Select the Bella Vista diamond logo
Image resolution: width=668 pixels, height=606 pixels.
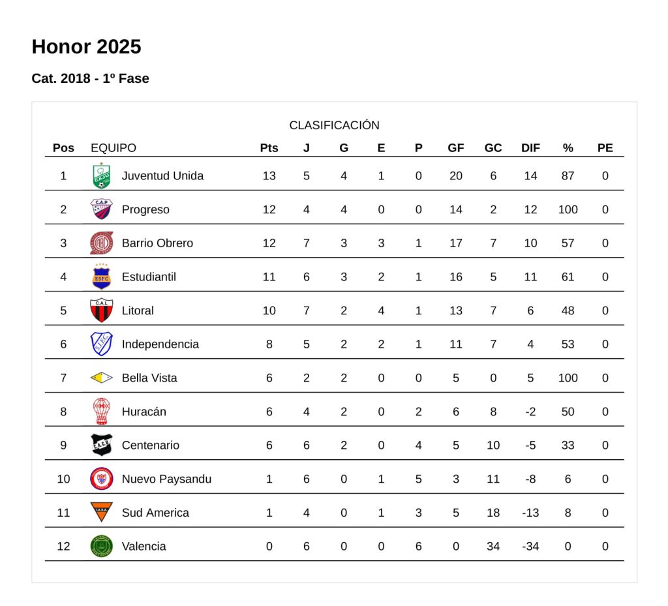(101, 378)
